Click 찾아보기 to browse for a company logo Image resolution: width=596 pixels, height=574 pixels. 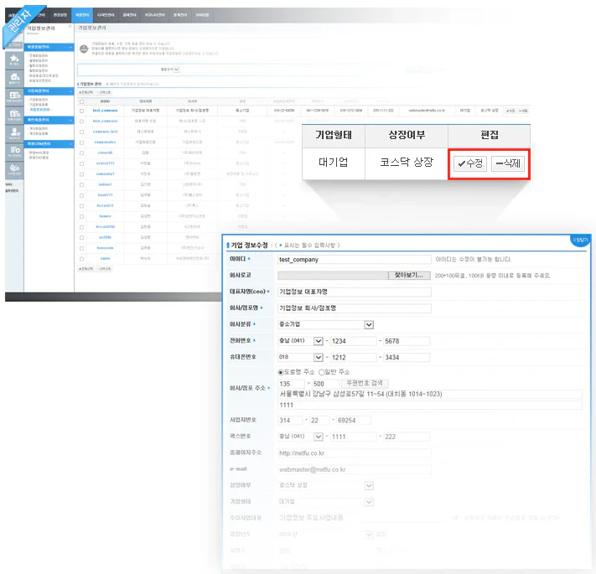pos(409,275)
